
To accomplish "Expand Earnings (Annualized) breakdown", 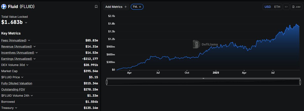I will (x=34, y=59).
